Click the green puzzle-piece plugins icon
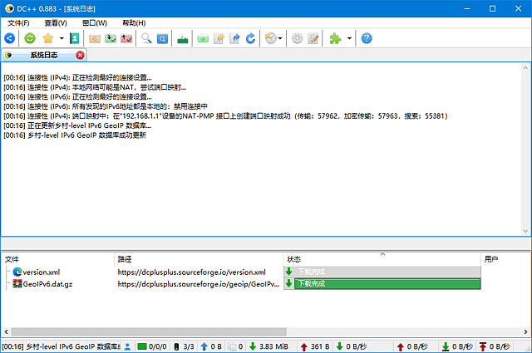This screenshot has height=353, width=532. click(335, 38)
